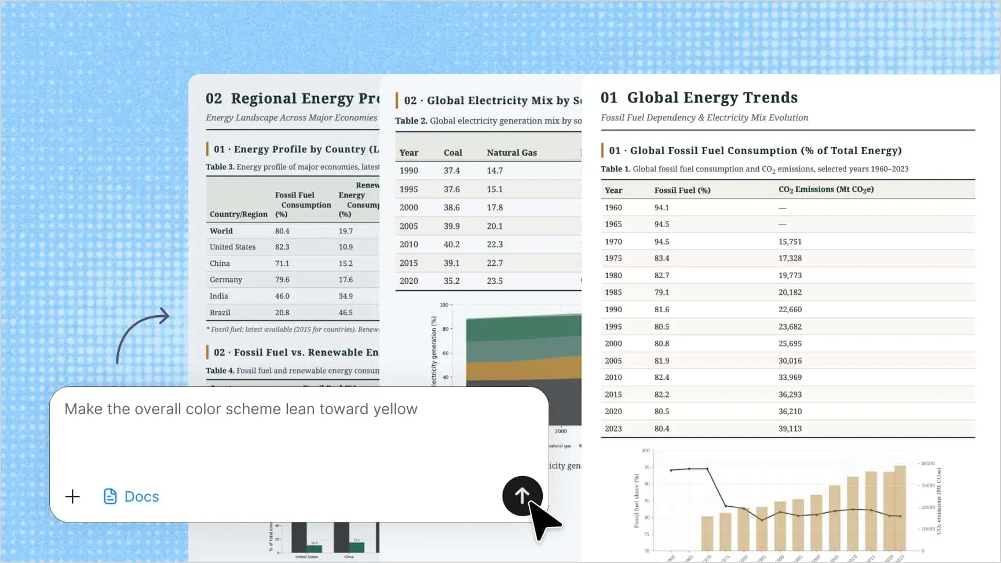Click the '36,210' emissions value

pos(790,411)
